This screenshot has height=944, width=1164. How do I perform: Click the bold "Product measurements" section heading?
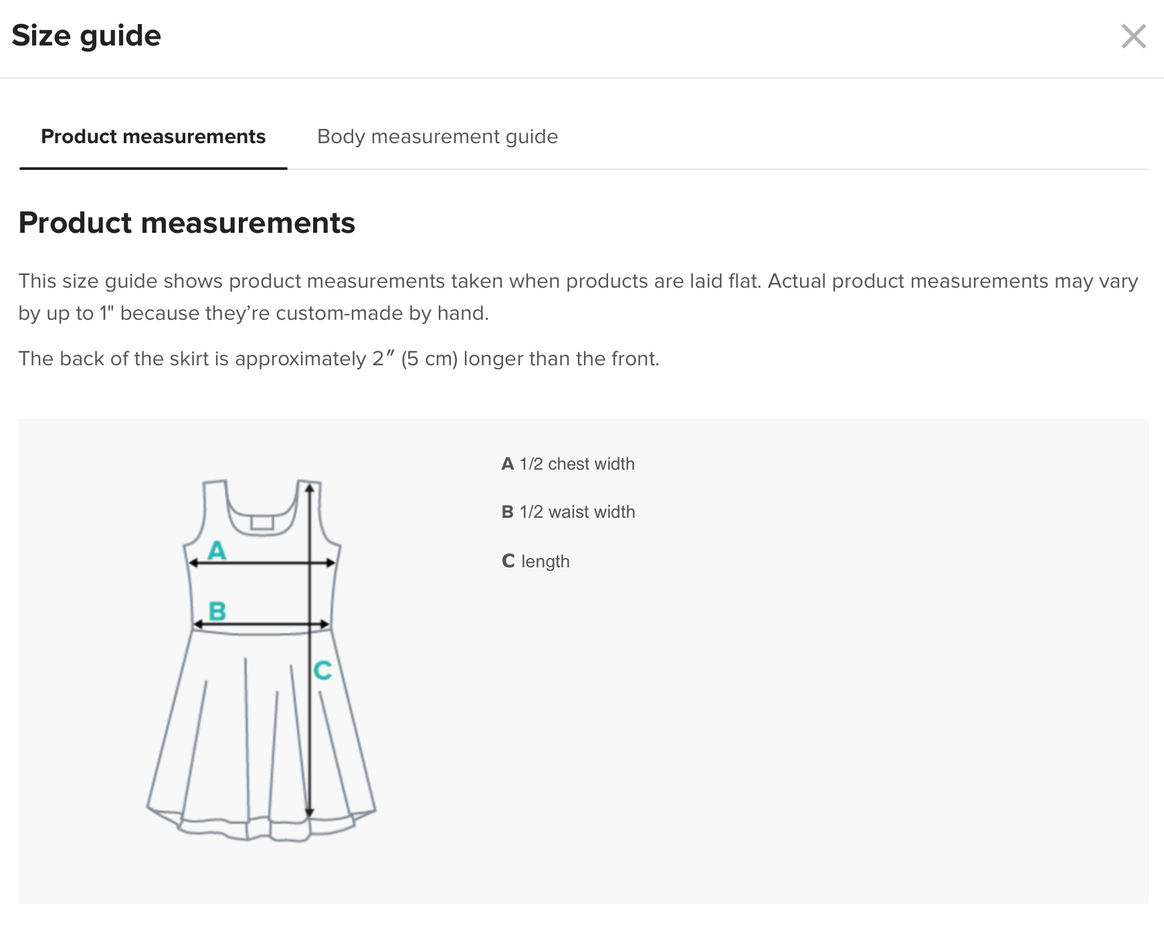point(187,223)
